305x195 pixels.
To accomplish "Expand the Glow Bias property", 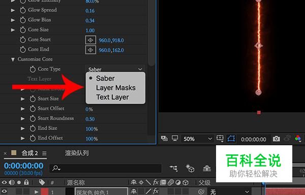I will pos(13,20).
